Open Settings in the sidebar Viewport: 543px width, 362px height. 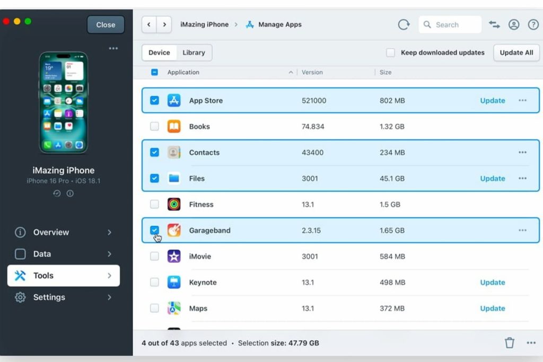coord(64,297)
